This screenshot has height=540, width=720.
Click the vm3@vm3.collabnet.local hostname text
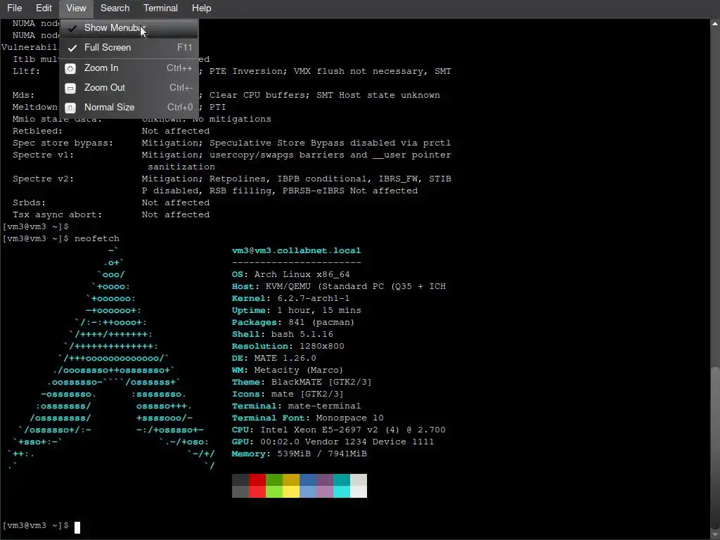coord(296,251)
